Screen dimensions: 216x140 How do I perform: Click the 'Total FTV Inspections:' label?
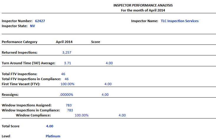coord(19,74)
